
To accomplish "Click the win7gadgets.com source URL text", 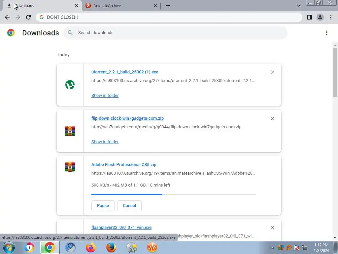I will [166, 127].
